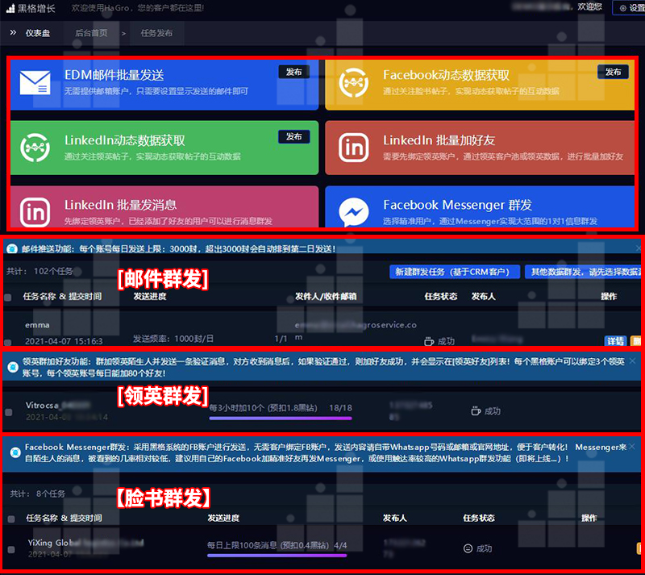Click the Facebook Messenger 群发 icon
Image resolution: width=645 pixels, height=575 pixels.
(x=354, y=211)
